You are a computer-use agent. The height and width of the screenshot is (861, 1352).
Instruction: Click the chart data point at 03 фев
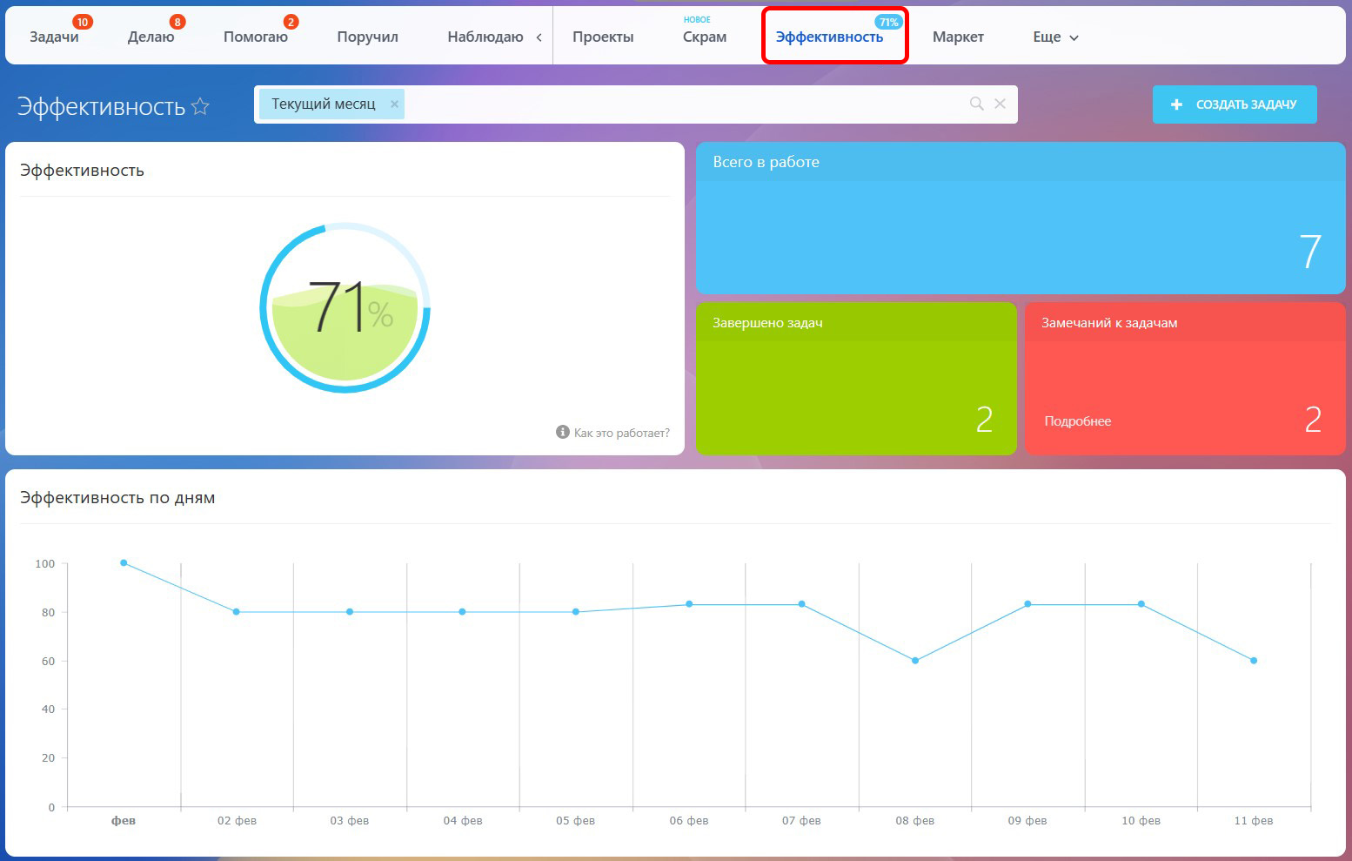(350, 612)
